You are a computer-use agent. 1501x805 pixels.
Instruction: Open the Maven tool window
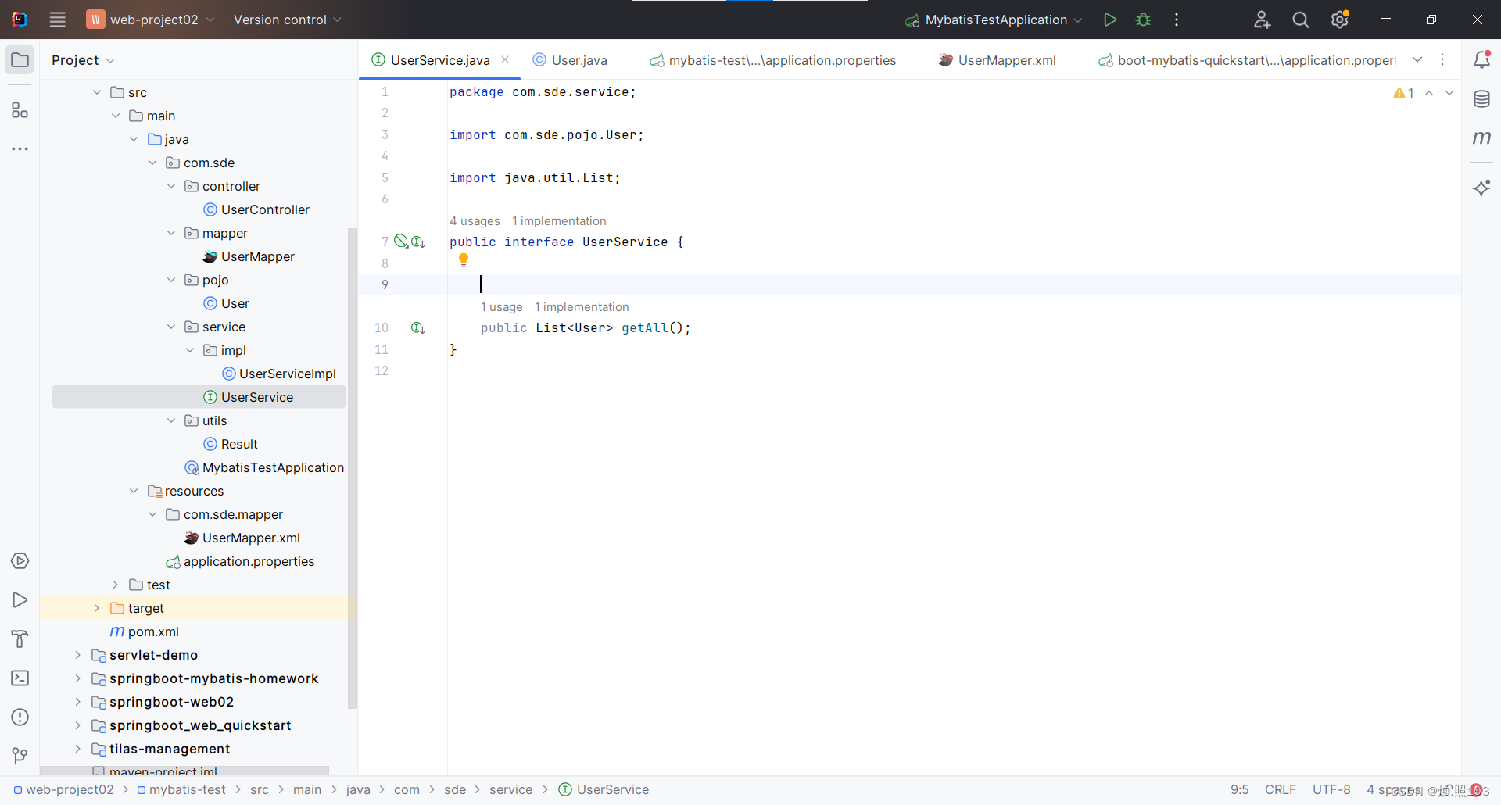click(x=1481, y=138)
